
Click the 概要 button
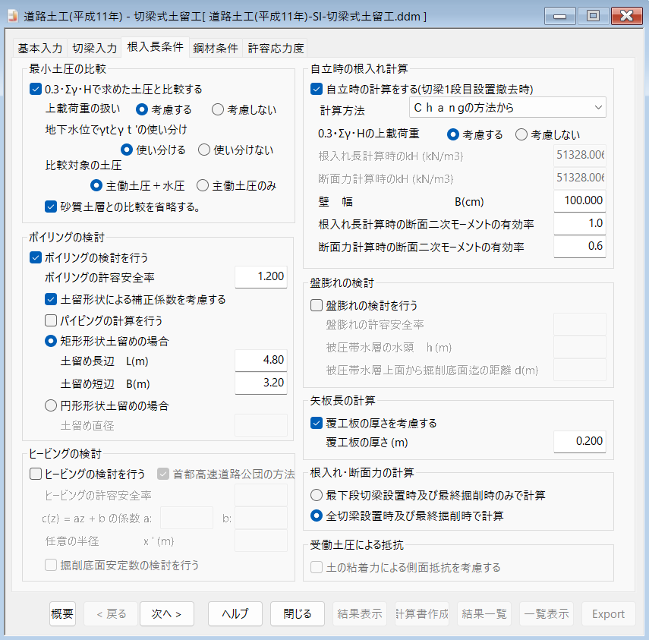click(x=62, y=613)
